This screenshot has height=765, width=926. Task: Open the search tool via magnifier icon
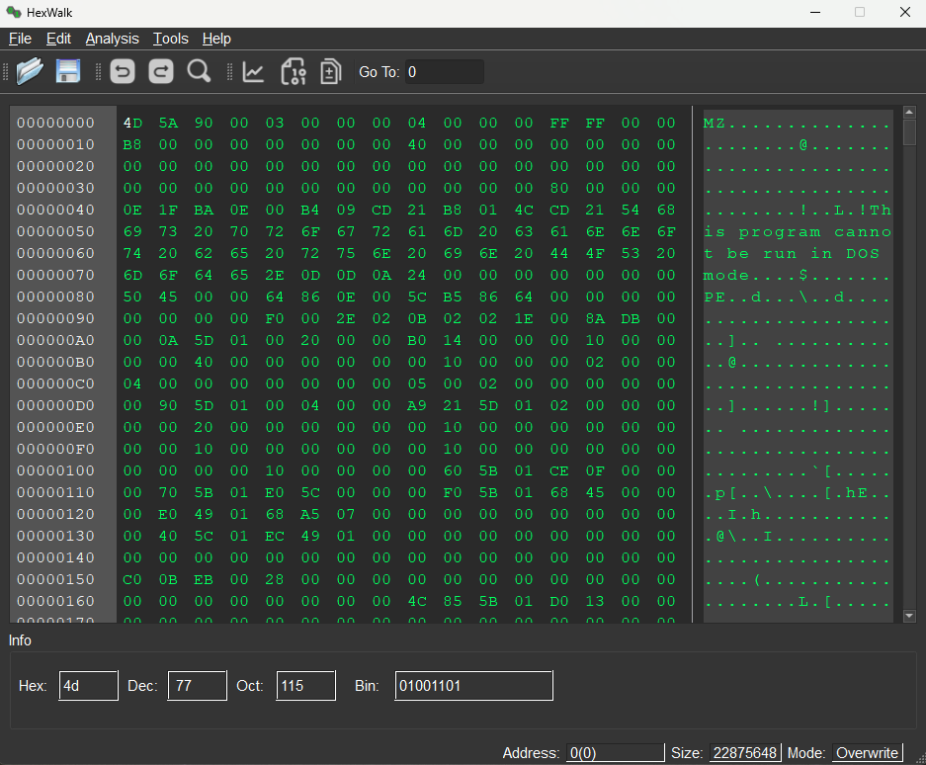tap(198, 70)
